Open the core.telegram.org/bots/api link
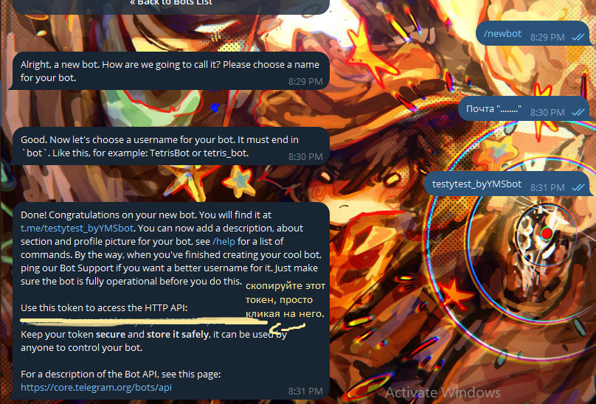 point(96,387)
